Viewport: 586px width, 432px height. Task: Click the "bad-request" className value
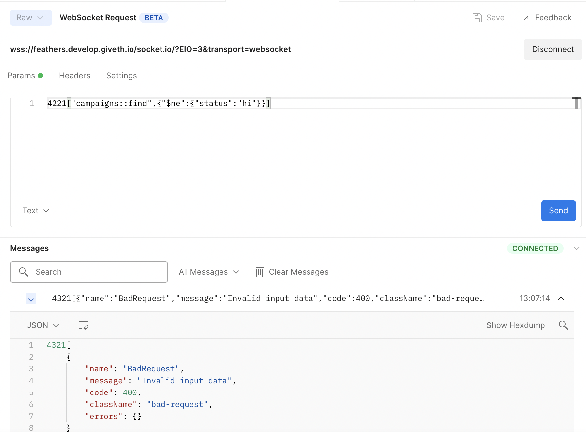(x=177, y=404)
